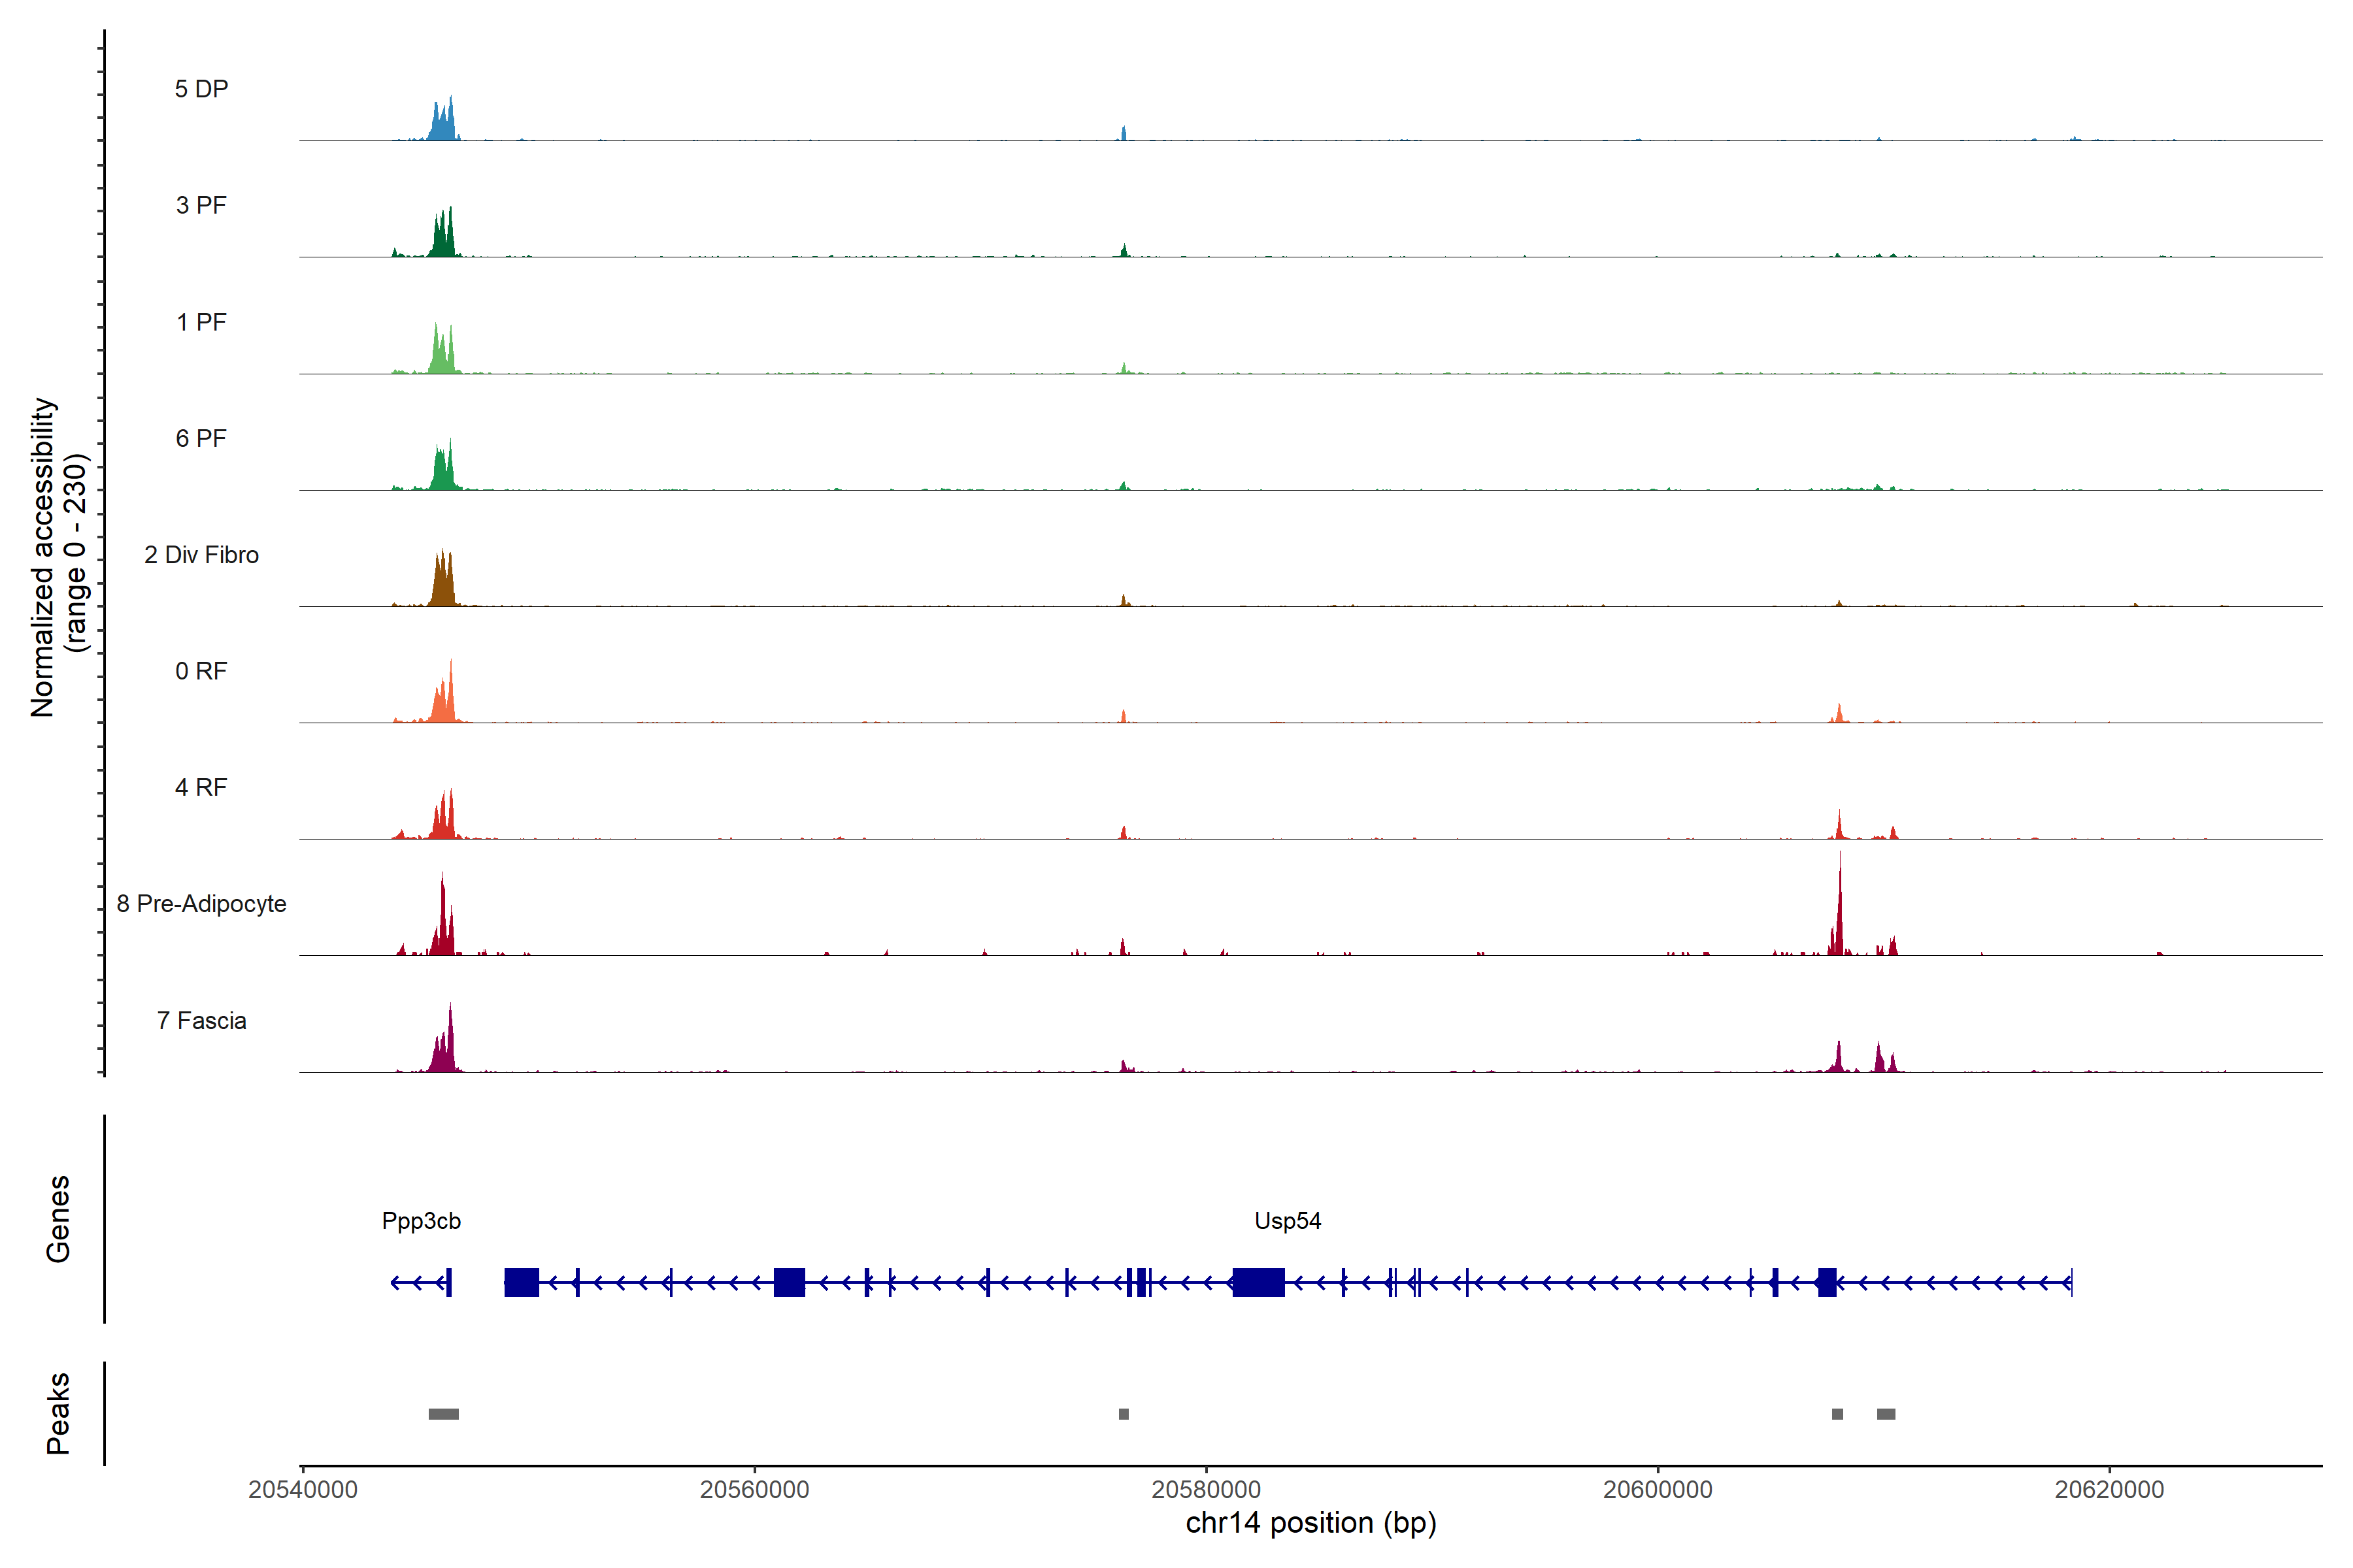Click the chr14 position (bp) axis title
The width and height of the screenshot is (2353, 1568).
point(1310,1523)
